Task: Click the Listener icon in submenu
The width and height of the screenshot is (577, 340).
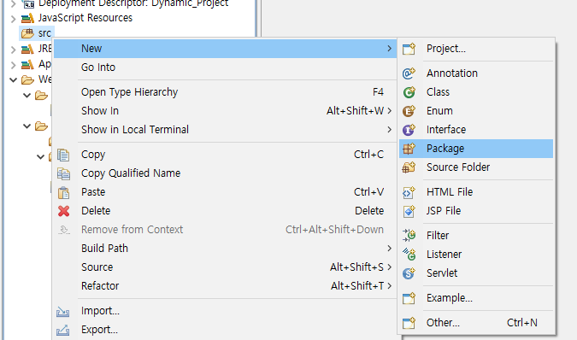Action: point(409,254)
